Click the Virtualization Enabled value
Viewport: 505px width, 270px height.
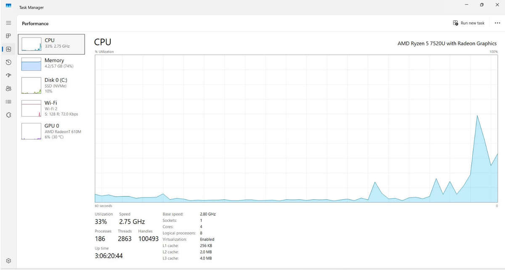pyautogui.click(x=207, y=239)
